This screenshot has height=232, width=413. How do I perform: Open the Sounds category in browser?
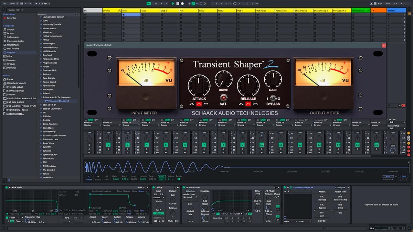11,30
